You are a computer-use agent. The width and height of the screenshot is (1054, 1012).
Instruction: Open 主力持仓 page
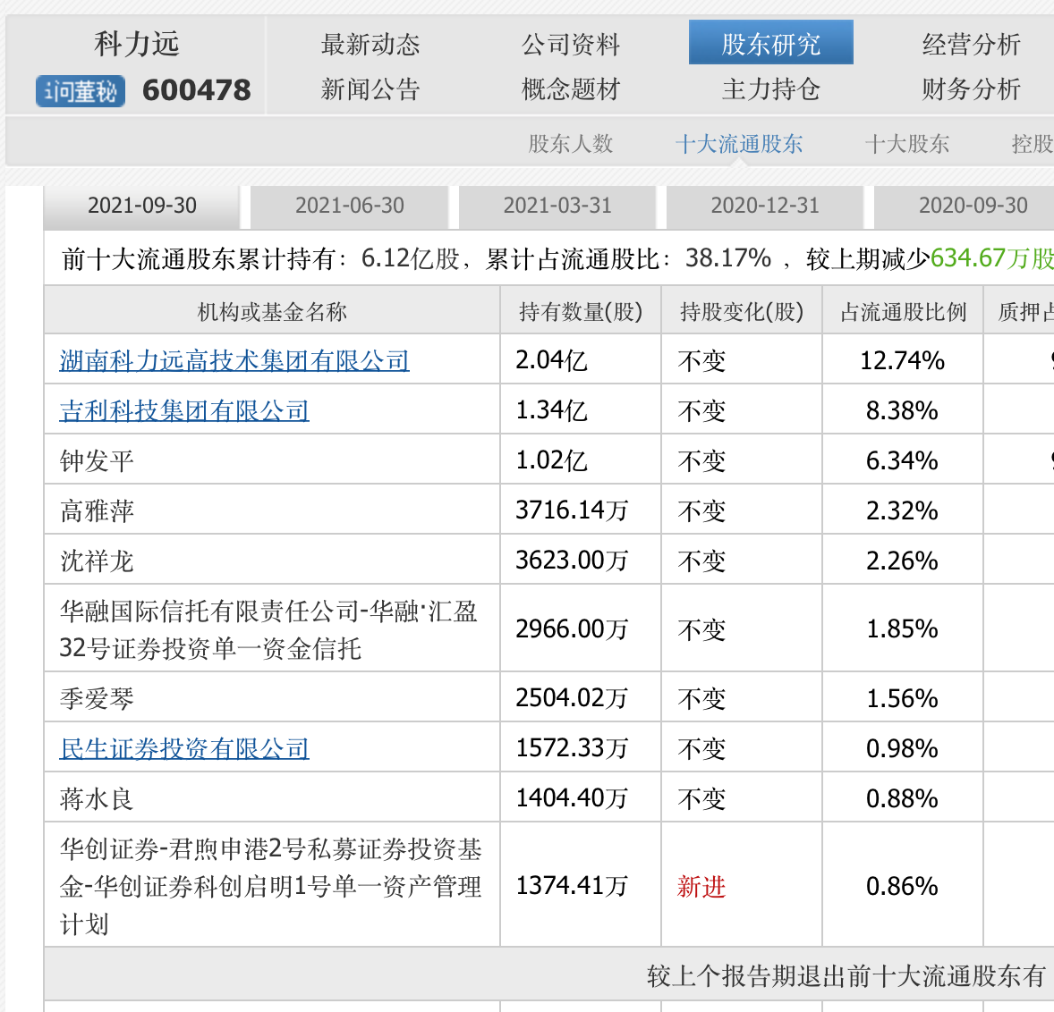click(x=771, y=89)
